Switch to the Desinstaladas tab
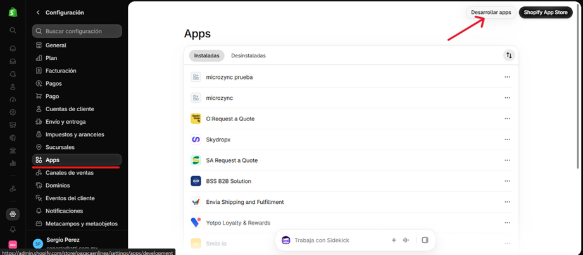 [248, 56]
